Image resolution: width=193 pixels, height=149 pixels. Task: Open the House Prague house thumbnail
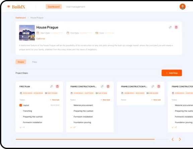[x=27, y=33]
